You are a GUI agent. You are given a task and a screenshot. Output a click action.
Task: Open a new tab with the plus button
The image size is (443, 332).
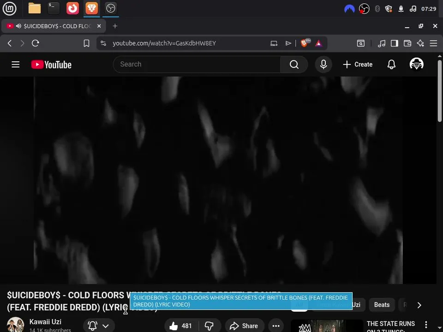(115, 26)
